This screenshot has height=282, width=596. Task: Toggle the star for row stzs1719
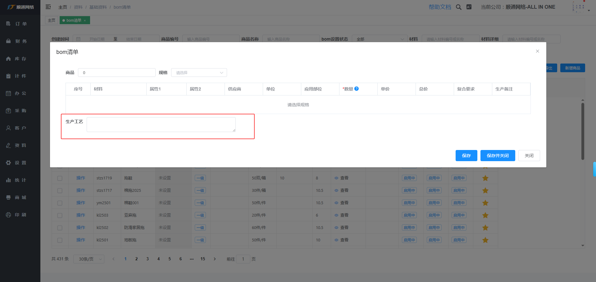485,178
